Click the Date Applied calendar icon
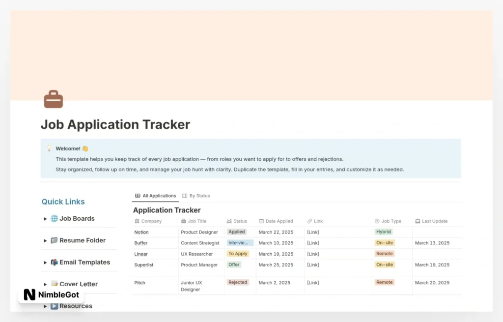This screenshot has height=322, width=503. tap(261, 221)
